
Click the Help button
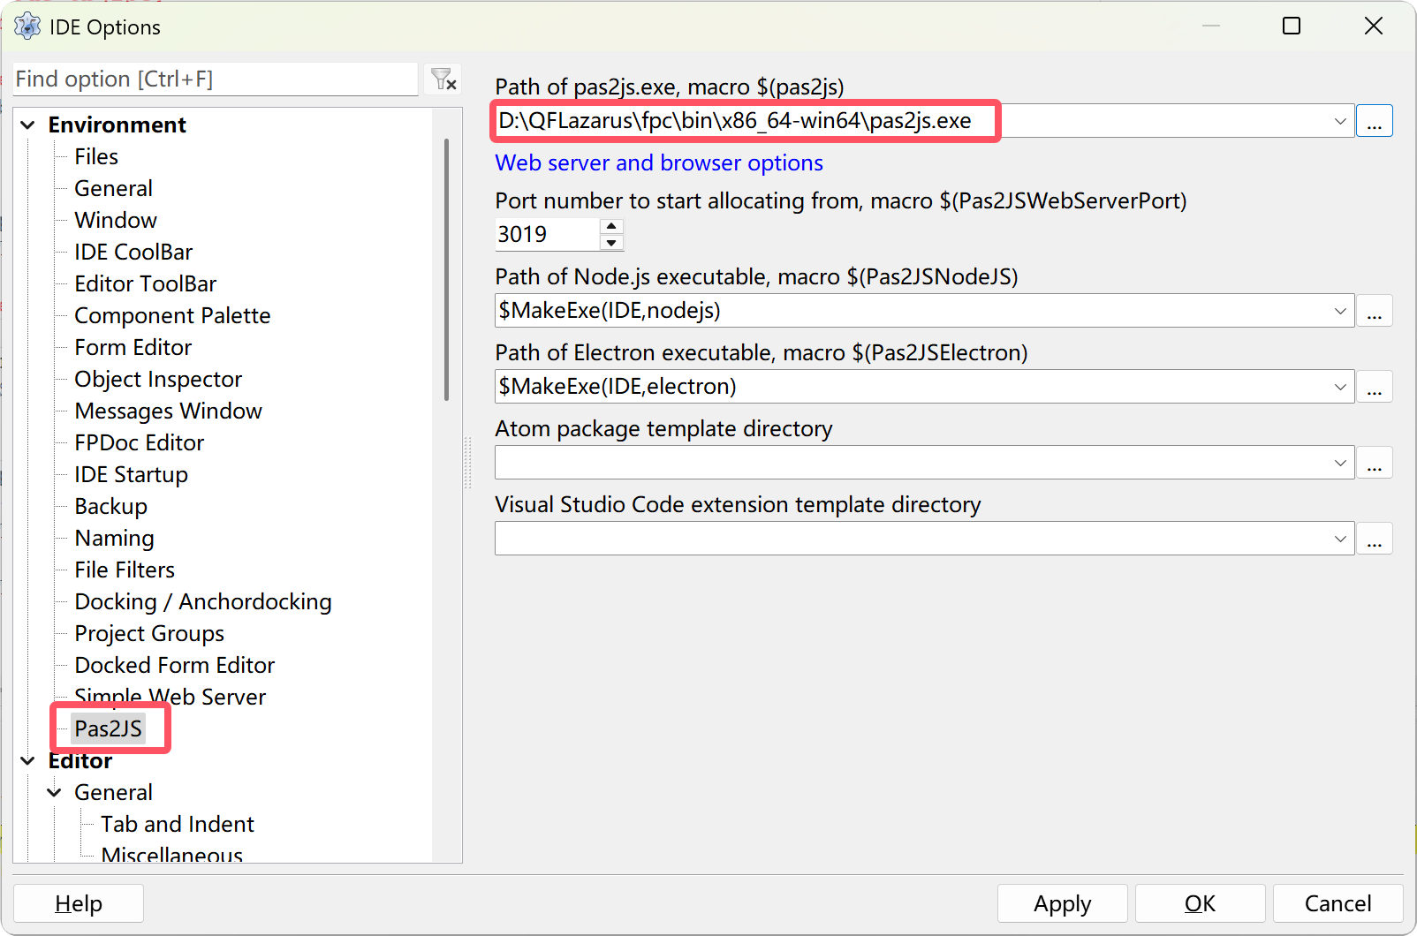pos(79,903)
